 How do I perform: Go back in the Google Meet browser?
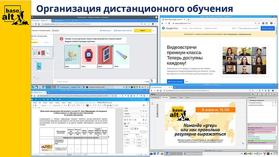[162, 23]
